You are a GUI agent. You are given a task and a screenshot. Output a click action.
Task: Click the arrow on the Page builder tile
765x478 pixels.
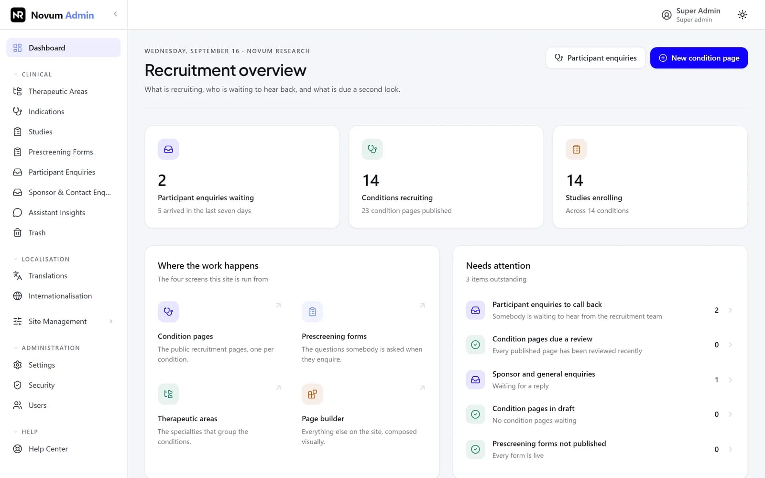coord(422,388)
